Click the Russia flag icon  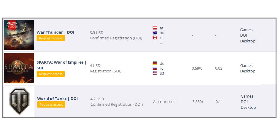(155, 68)
